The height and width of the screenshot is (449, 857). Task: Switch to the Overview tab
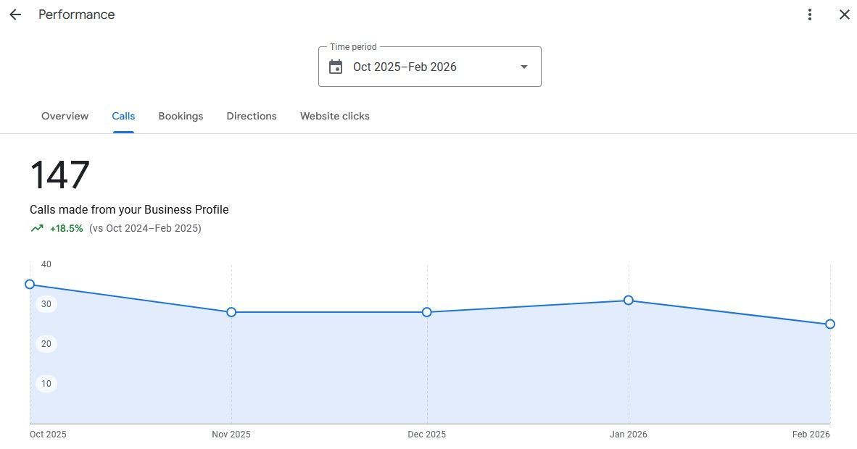point(65,116)
